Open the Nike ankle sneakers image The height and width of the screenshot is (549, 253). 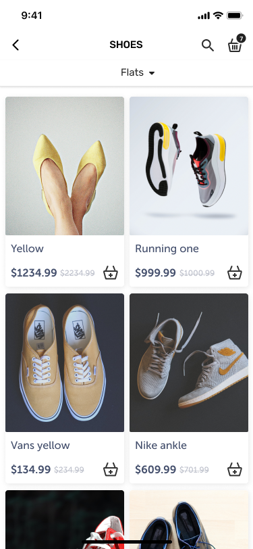189,362
